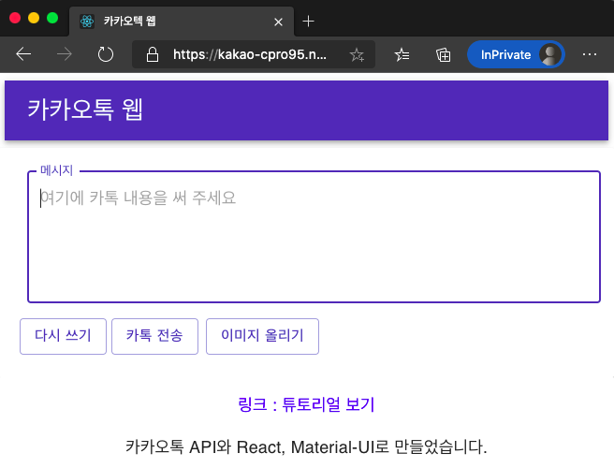Open the browser settings ellipsis menu
The image size is (614, 468).
pyautogui.click(x=590, y=54)
